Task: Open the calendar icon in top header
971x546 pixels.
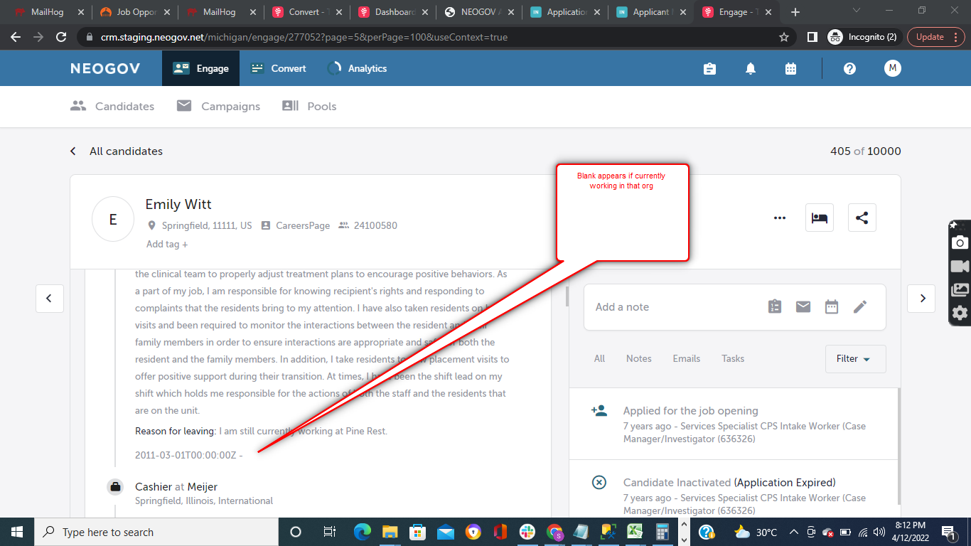Action: pos(790,68)
